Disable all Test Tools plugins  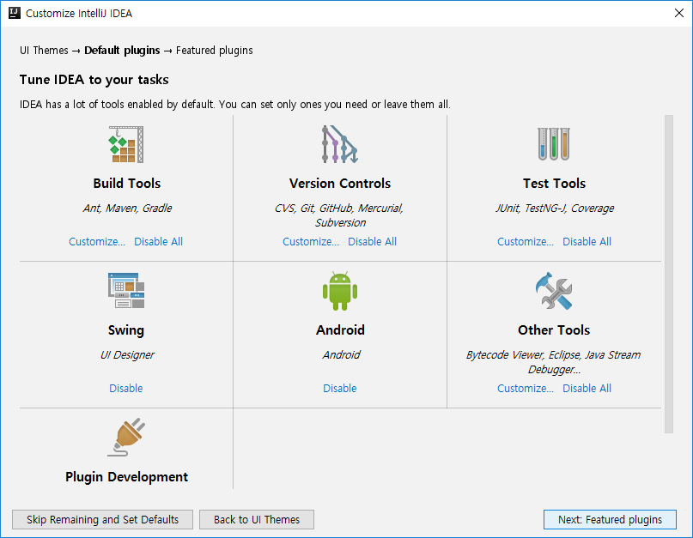(x=587, y=242)
